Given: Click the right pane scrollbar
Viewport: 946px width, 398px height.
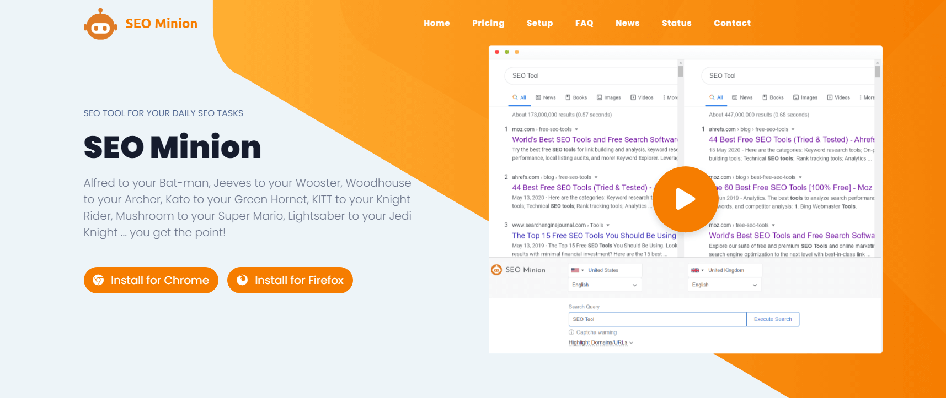Looking at the screenshot, I should tap(878, 158).
